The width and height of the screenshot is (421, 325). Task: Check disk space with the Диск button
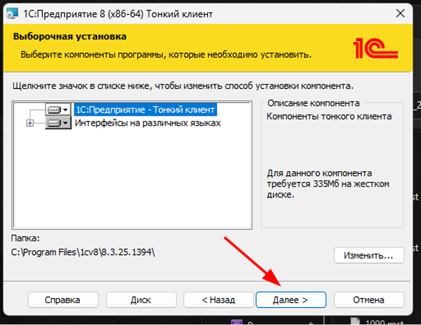(141, 300)
